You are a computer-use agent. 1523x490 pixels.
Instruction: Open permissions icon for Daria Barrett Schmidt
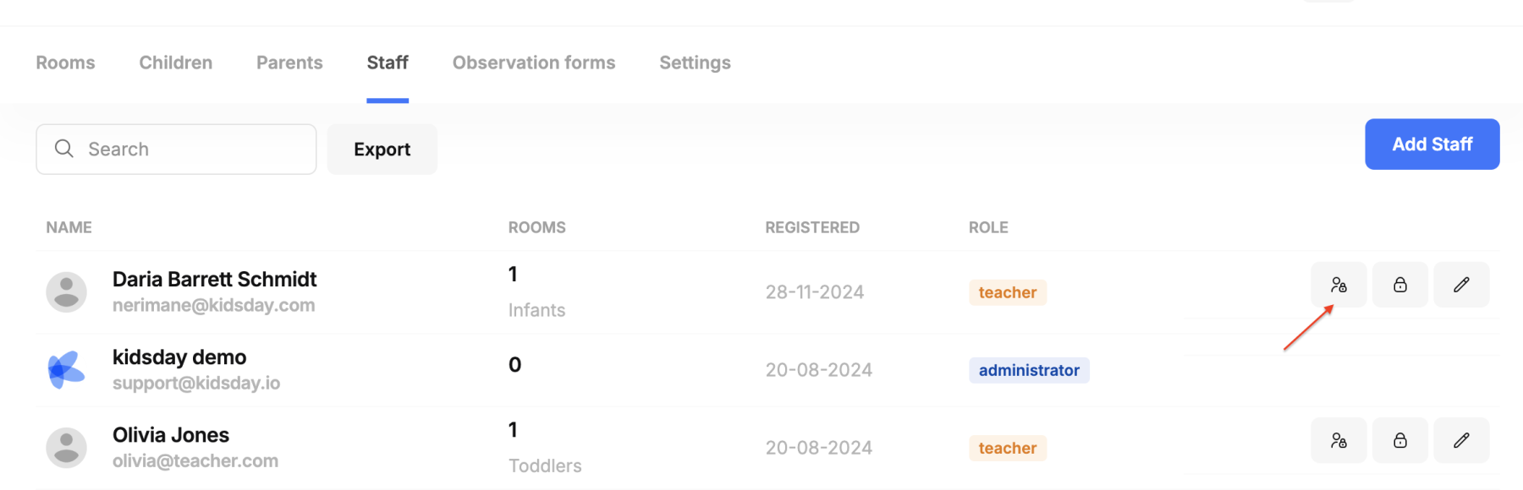click(1339, 285)
